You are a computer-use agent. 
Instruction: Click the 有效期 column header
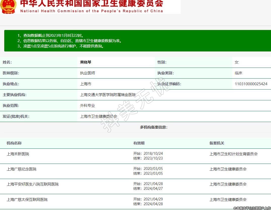(x=139, y=143)
